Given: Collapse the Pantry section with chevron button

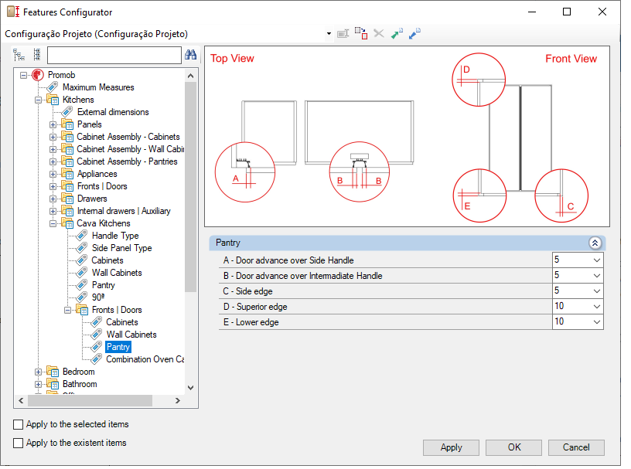Looking at the screenshot, I should click(x=595, y=243).
